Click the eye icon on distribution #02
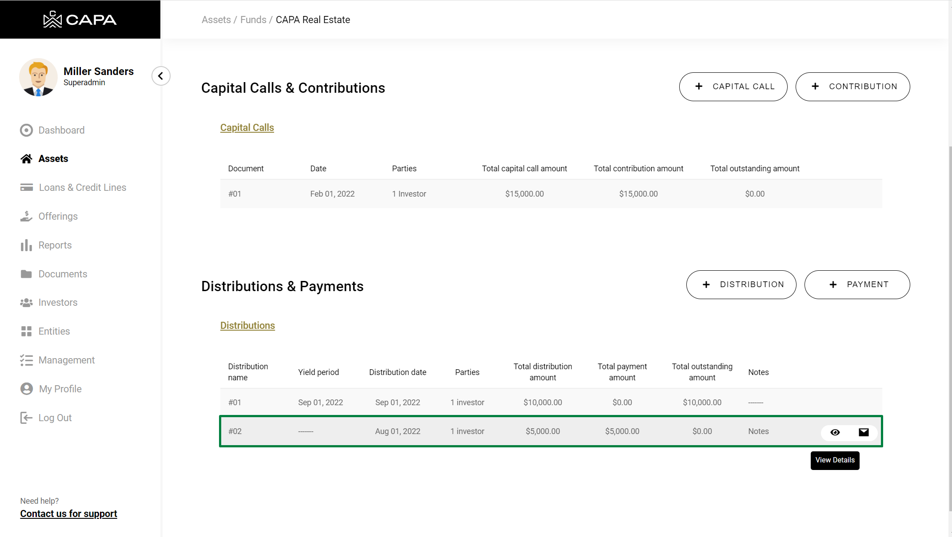This screenshot has height=537, width=952. point(835,432)
